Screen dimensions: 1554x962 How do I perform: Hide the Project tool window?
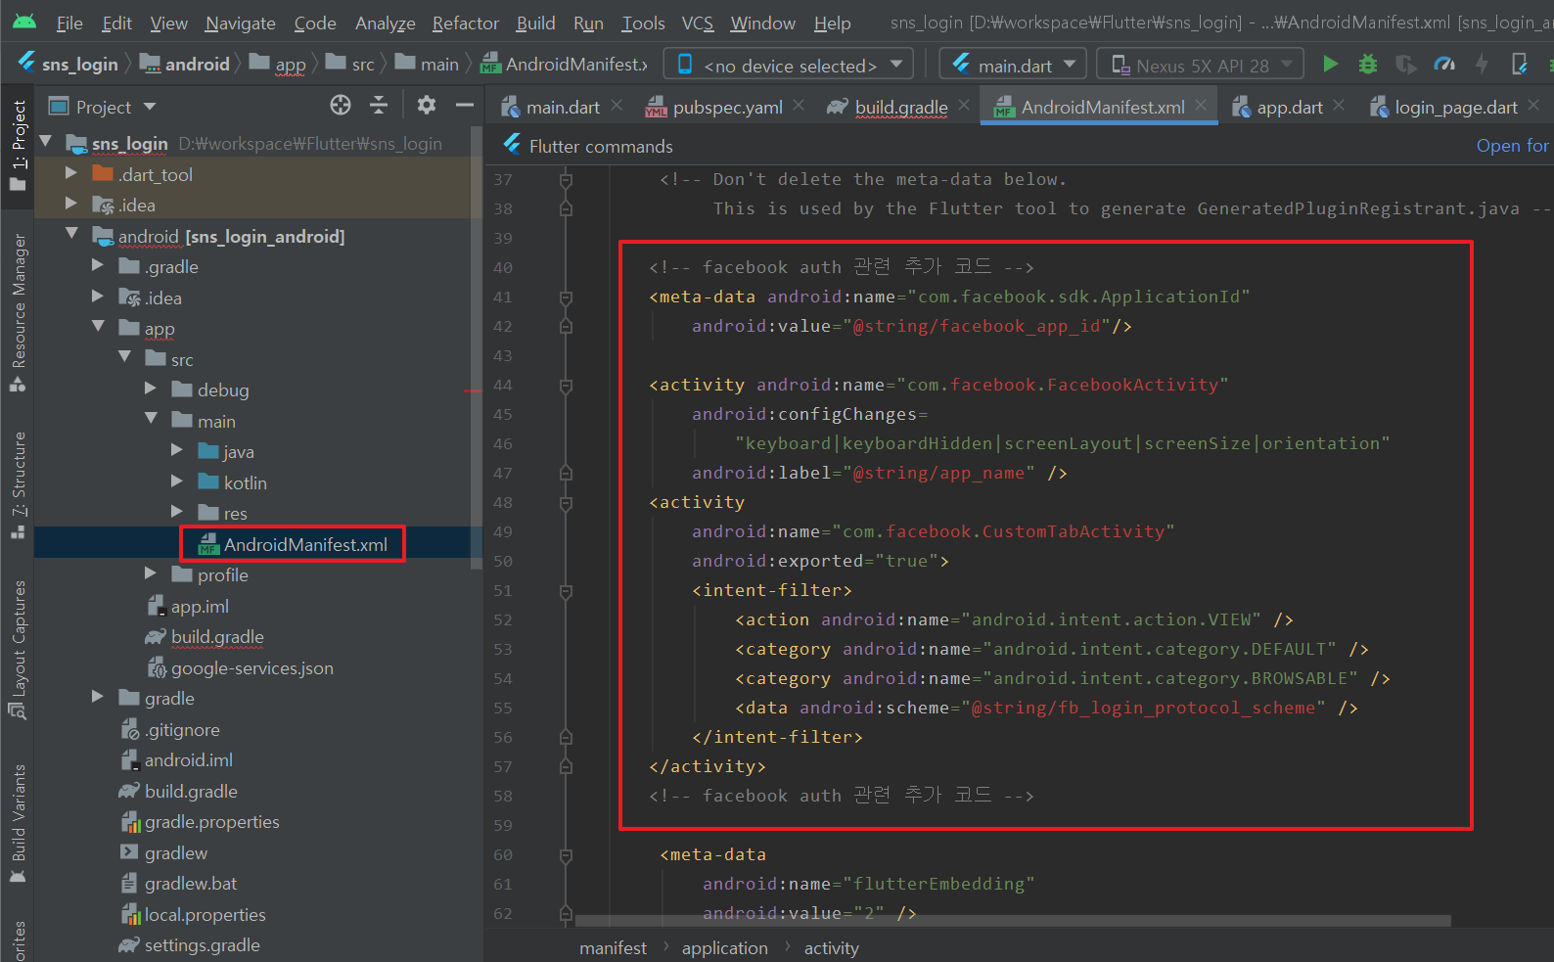point(465,105)
